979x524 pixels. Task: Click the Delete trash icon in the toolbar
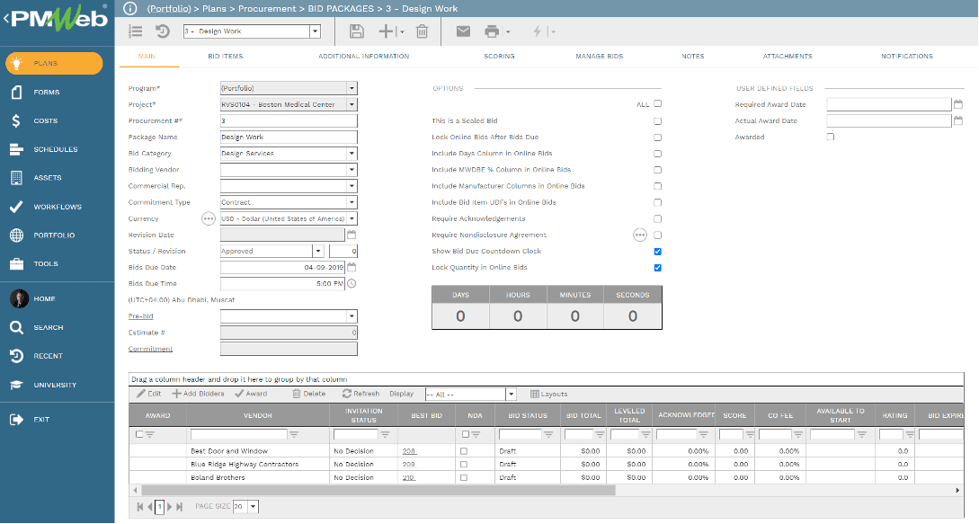click(420, 31)
